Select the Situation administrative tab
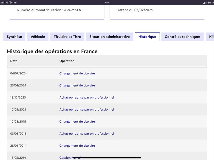The height and width of the screenshot is (160, 214). (110, 37)
